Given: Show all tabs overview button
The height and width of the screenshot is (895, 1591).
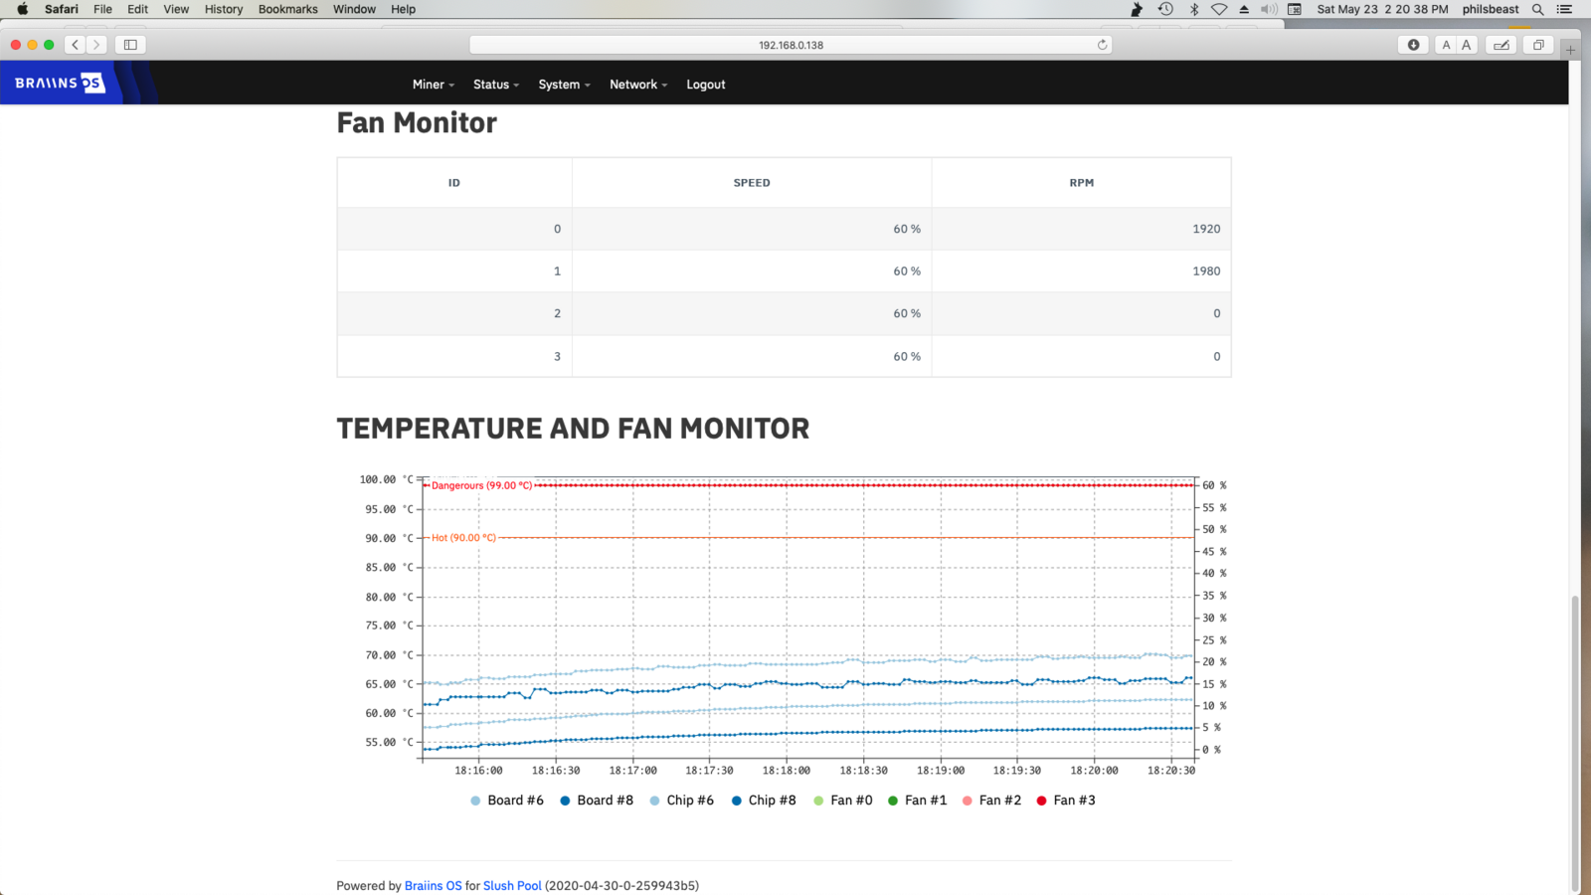Looking at the screenshot, I should click(x=1538, y=45).
